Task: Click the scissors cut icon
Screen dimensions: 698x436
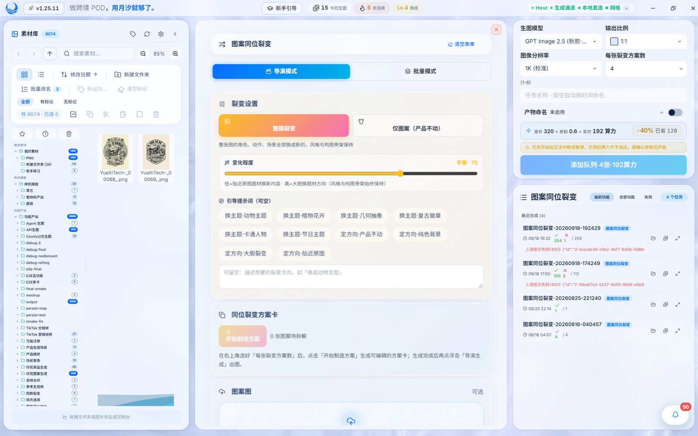Action: (106, 114)
